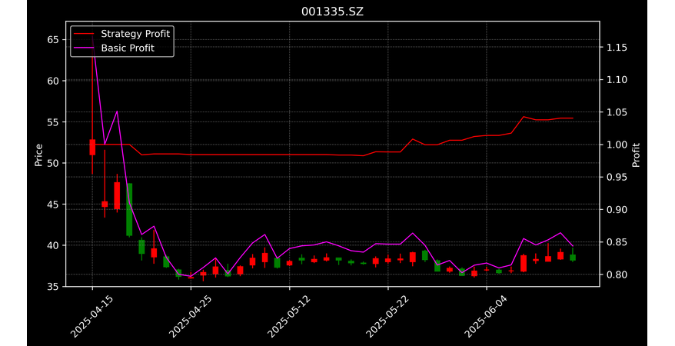Click the profit tick label 1.00
Screen dimensions: 675x346
(x=617, y=145)
